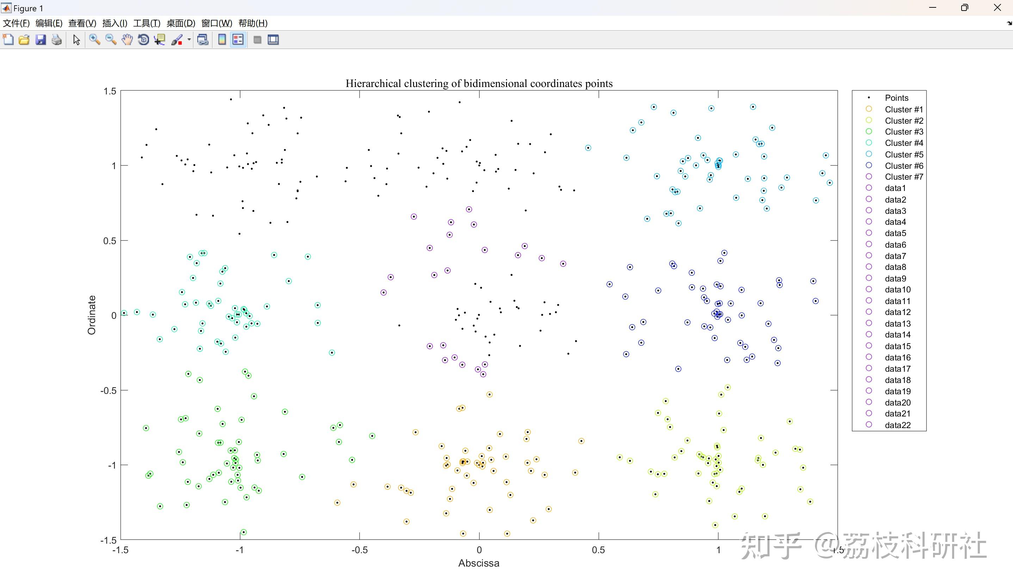The image size is (1013, 587).
Task: Enable the Data Cursor tool
Action: (160, 40)
